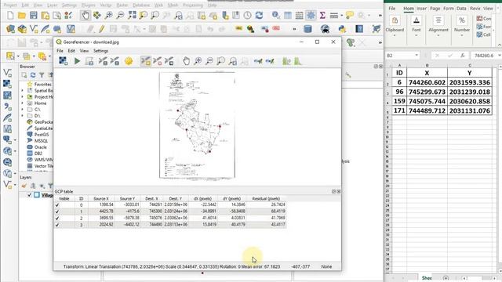The width and height of the screenshot is (502, 282).
Task: Toggle the Village layer visibility checkbox
Action: click(x=30, y=195)
